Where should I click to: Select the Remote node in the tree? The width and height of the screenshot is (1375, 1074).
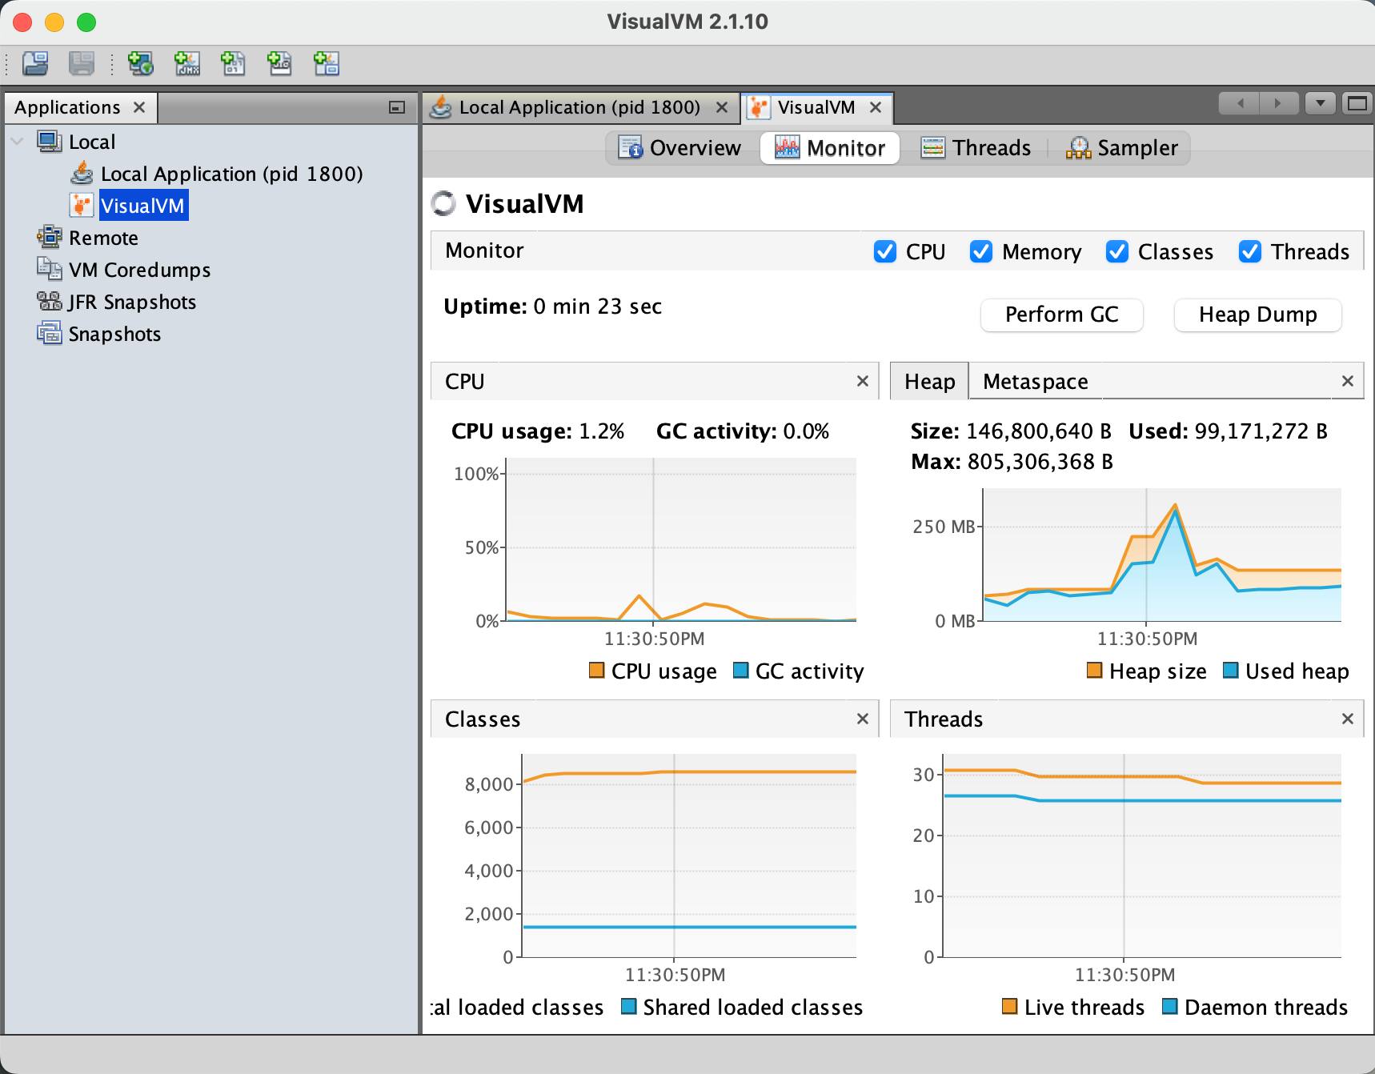pos(103,238)
